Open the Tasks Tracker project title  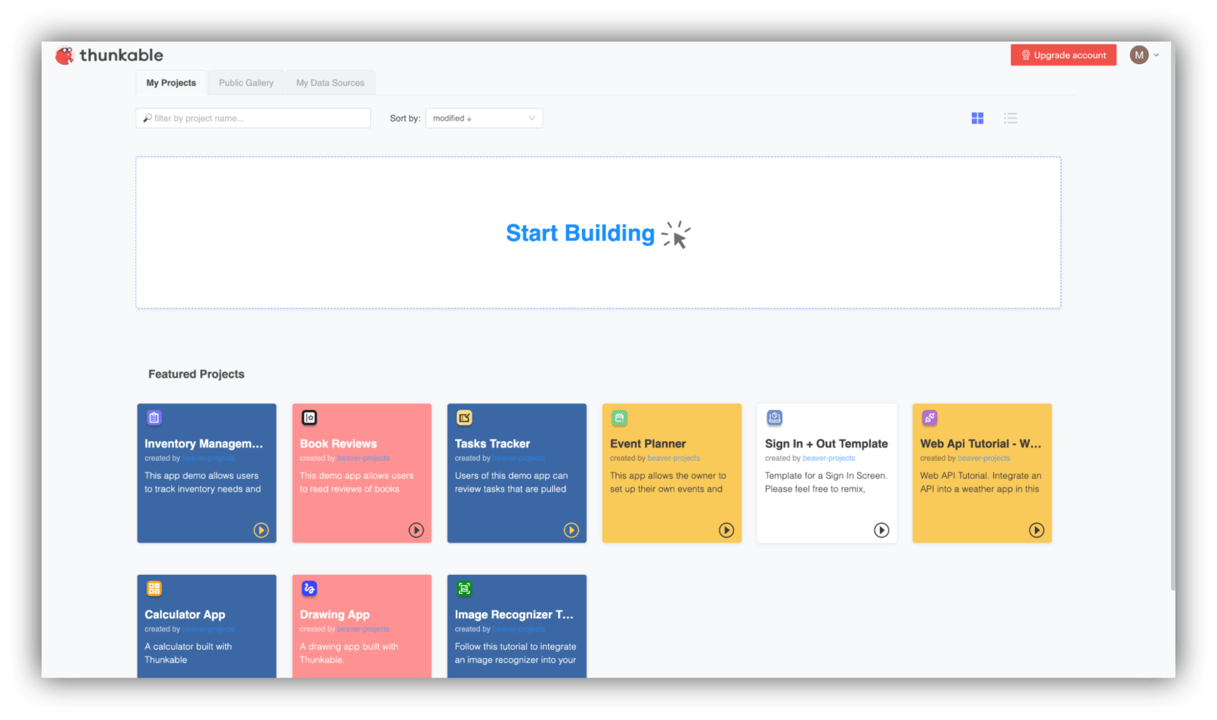(492, 444)
